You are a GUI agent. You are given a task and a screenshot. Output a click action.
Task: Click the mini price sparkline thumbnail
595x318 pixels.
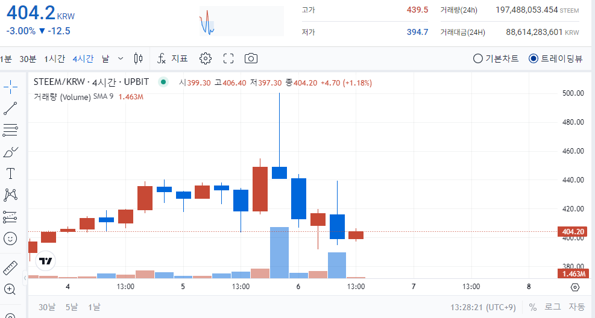click(x=242, y=21)
